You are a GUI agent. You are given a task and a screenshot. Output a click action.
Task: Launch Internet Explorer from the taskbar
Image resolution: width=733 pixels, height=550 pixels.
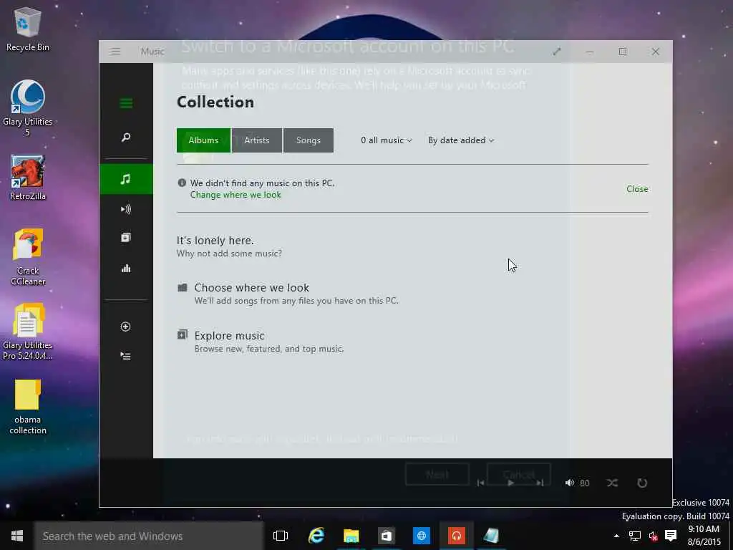pos(316,536)
